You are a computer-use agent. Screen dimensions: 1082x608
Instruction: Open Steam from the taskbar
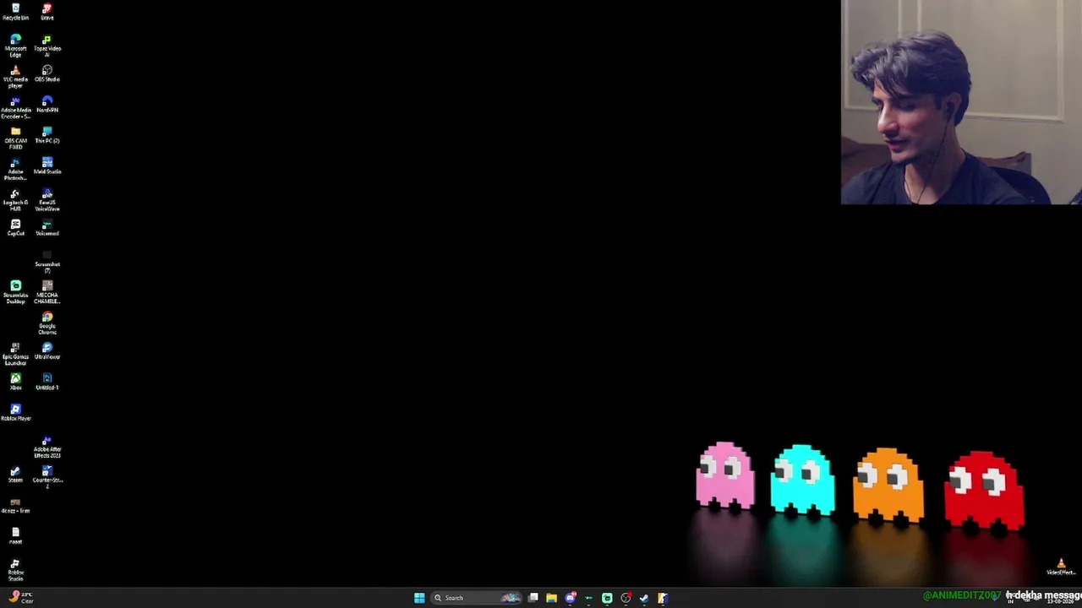[643, 598]
